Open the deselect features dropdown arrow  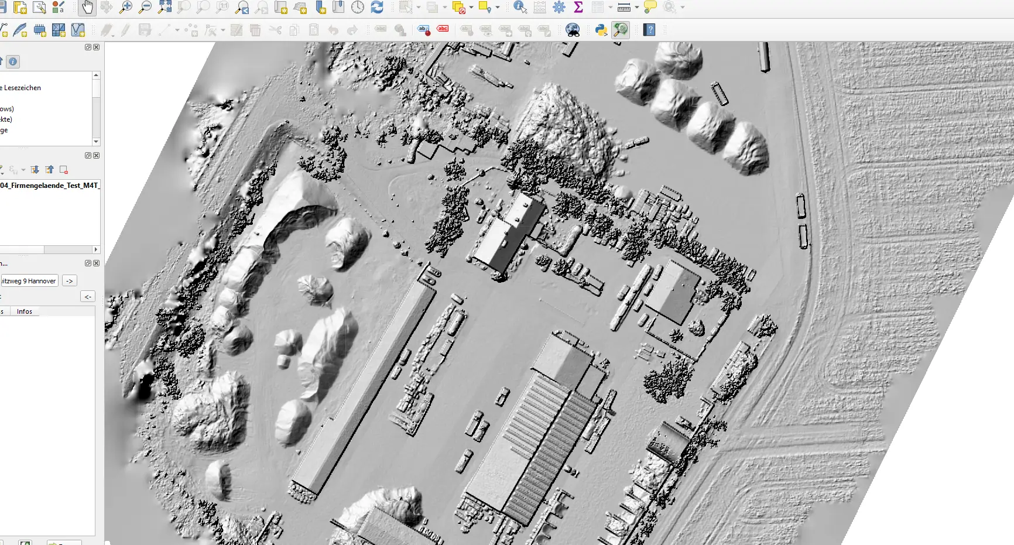coord(471,8)
